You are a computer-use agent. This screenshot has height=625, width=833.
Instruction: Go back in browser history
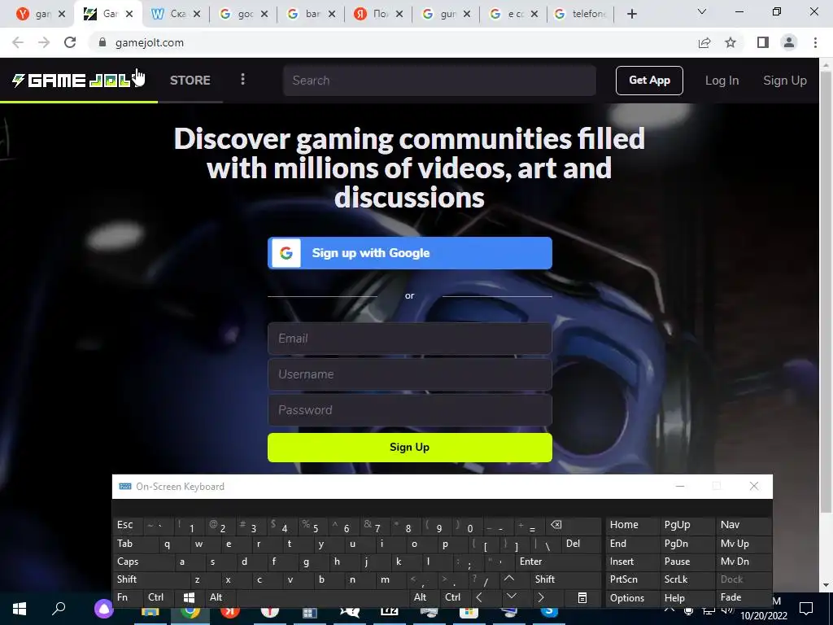(18, 42)
